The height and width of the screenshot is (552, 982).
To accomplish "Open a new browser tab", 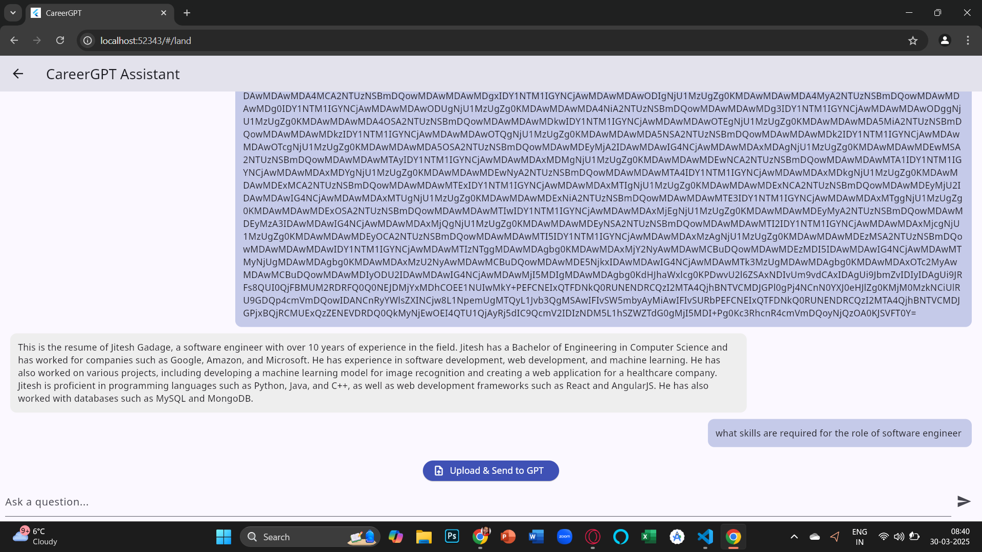I will point(187,13).
